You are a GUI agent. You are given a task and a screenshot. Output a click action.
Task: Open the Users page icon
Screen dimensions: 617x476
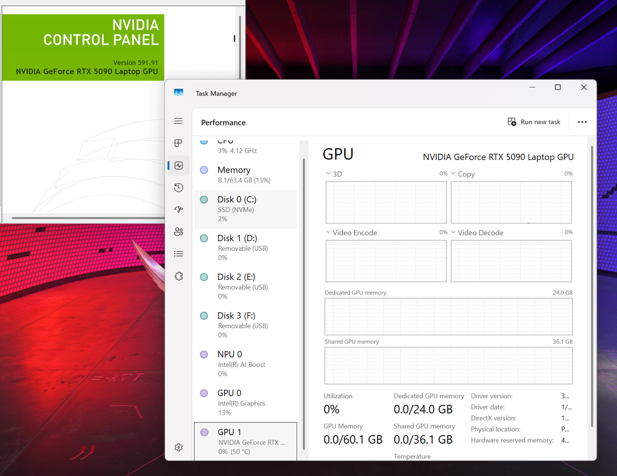[178, 232]
